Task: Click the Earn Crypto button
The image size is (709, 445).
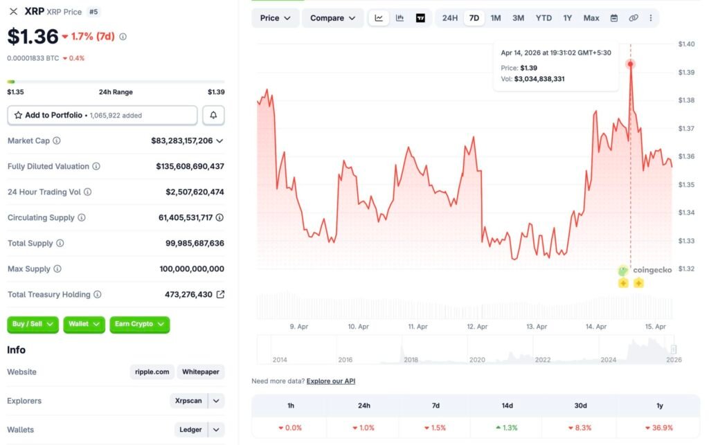Action: pyautogui.click(x=139, y=324)
